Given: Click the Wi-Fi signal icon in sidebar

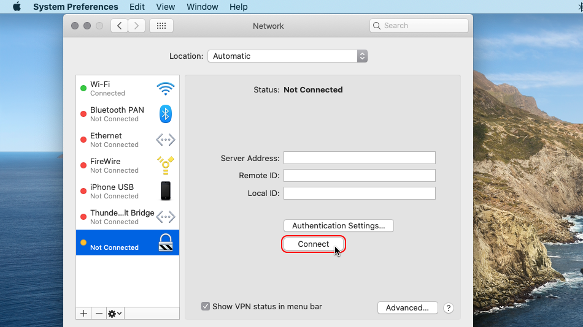Looking at the screenshot, I should [165, 88].
